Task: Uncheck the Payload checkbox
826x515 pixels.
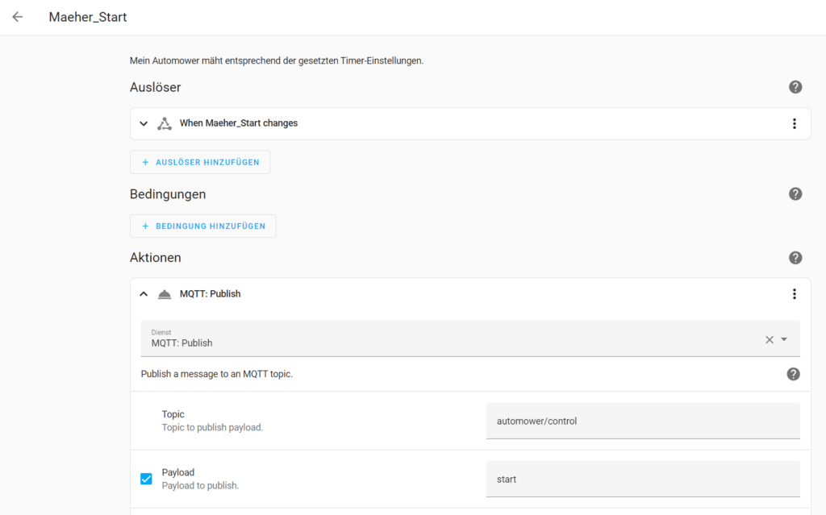Action: coord(146,479)
